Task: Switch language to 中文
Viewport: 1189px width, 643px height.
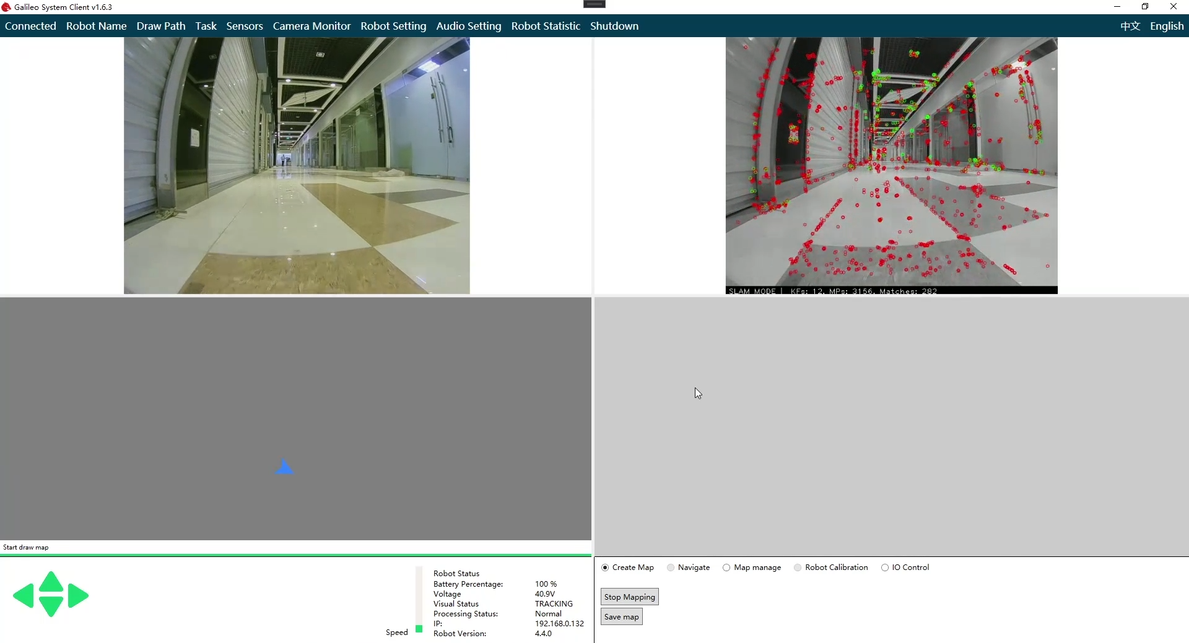Action: (x=1130, y=26)
